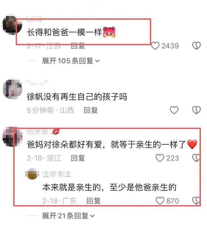Expand the 105 replies thread

point(71,61)
